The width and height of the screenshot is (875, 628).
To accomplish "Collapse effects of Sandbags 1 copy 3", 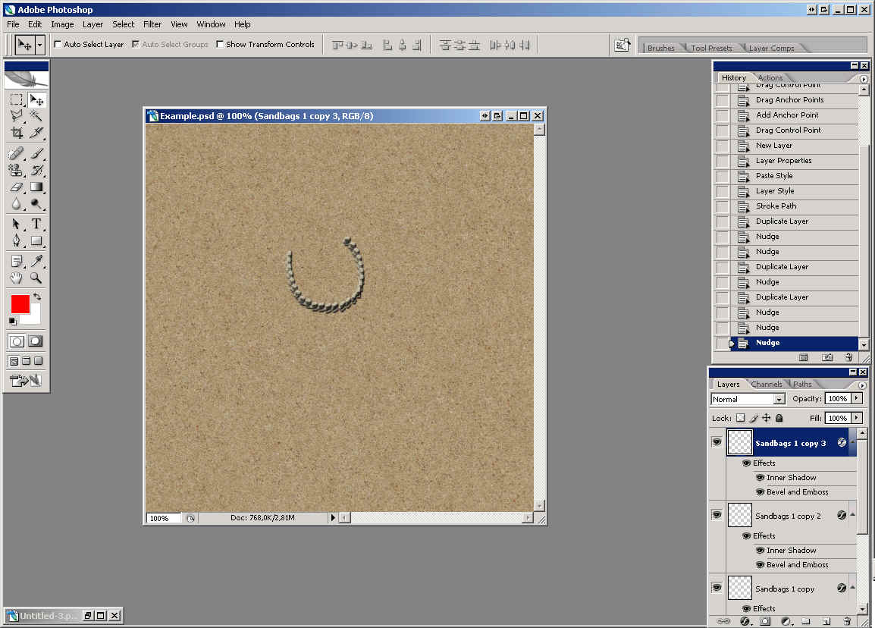I will coord(853,442).
